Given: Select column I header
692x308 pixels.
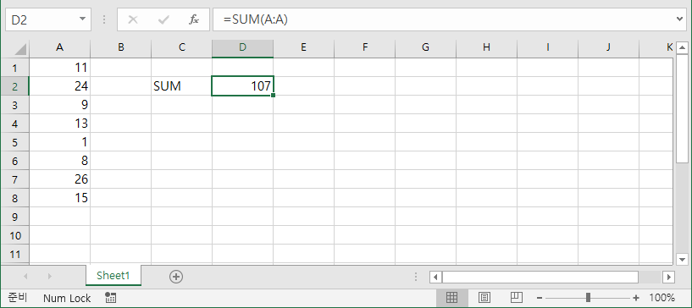Looking at the screenshot, I should point(547,47).
